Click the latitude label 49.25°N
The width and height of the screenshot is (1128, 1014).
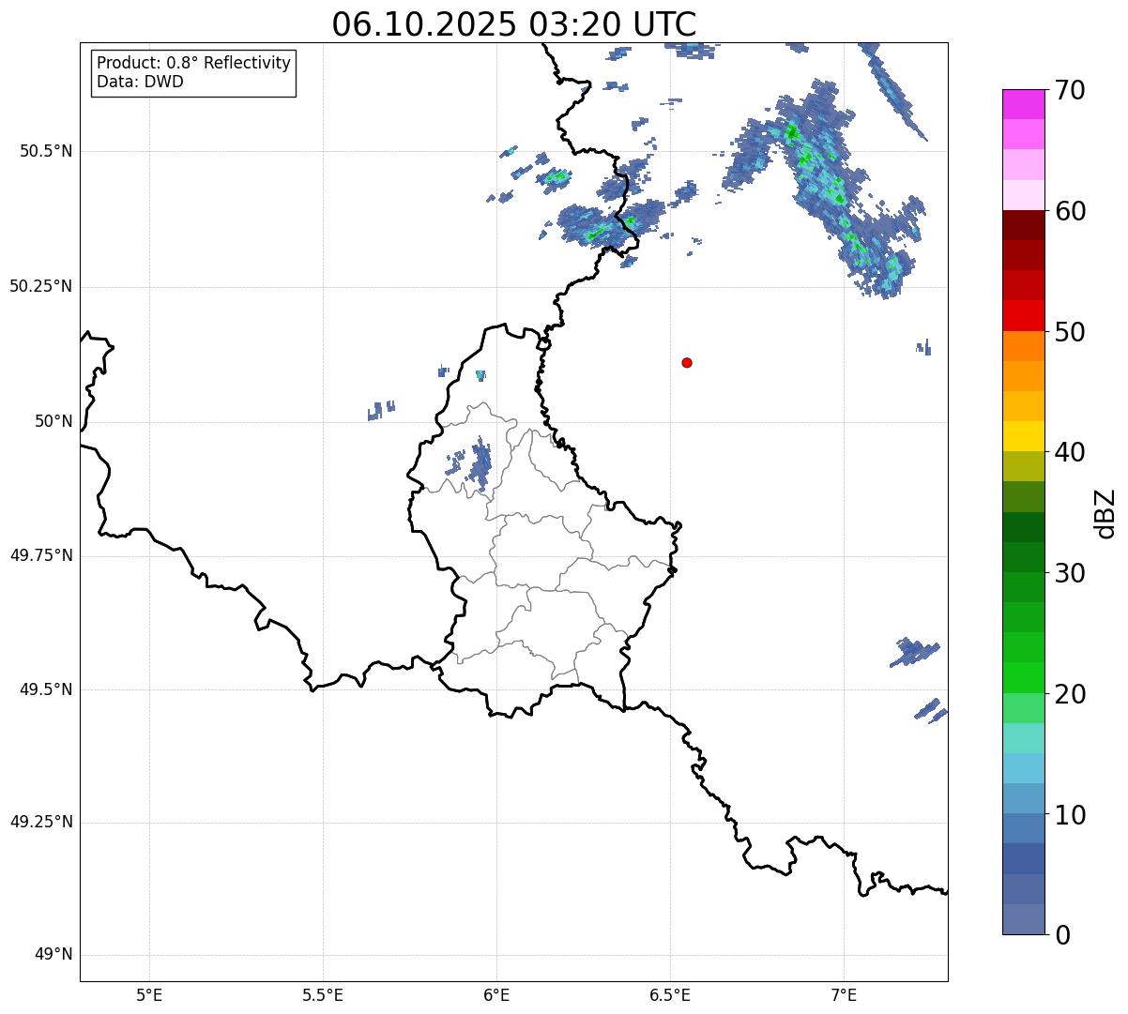click(41, 823)
